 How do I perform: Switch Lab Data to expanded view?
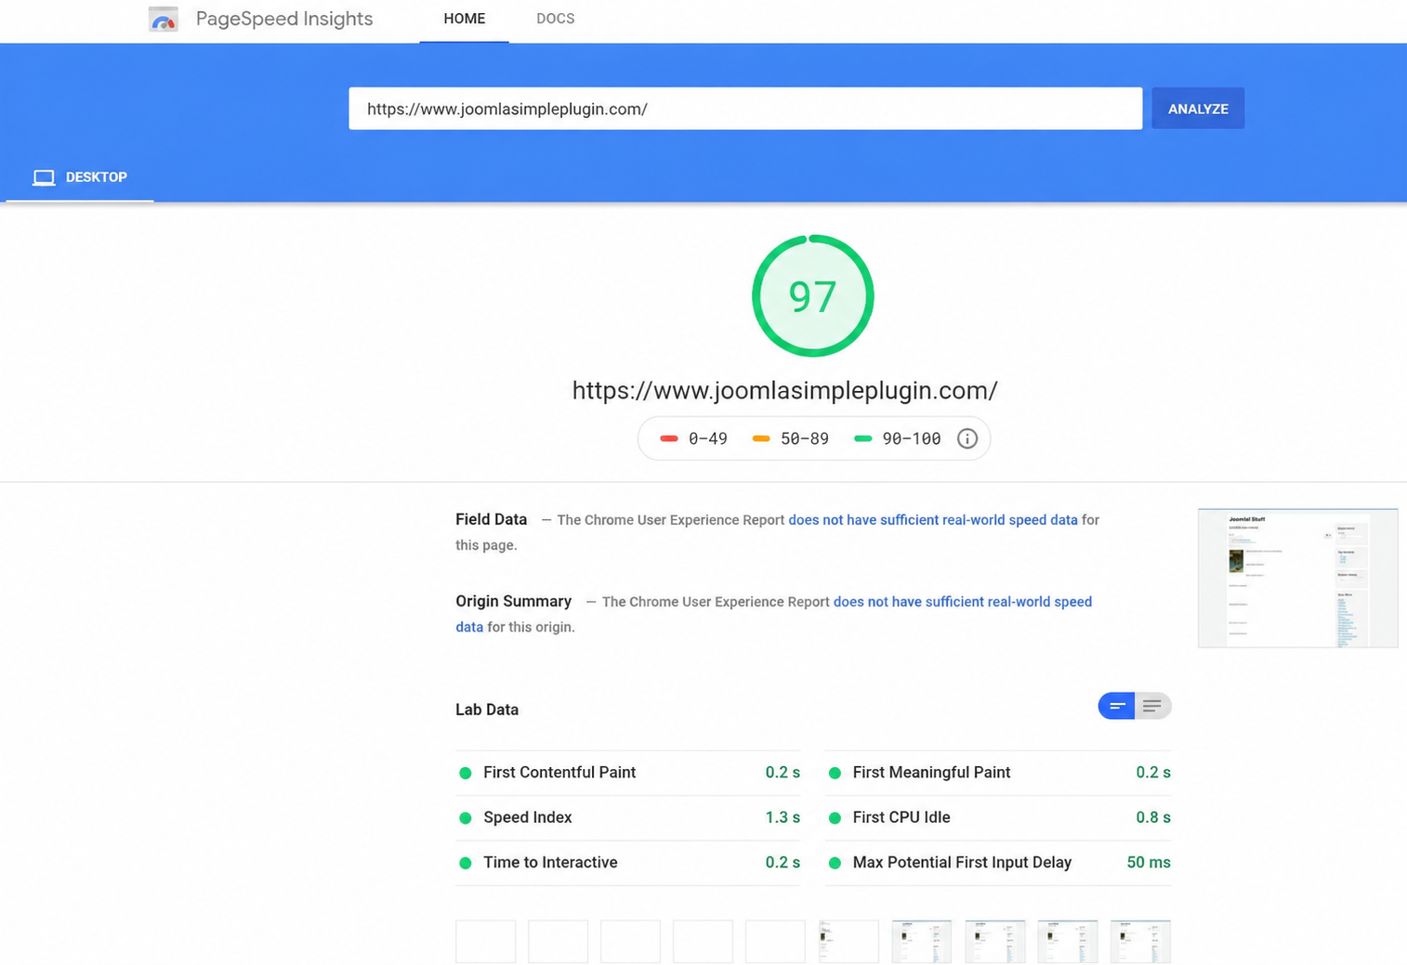coord(1152,706)
